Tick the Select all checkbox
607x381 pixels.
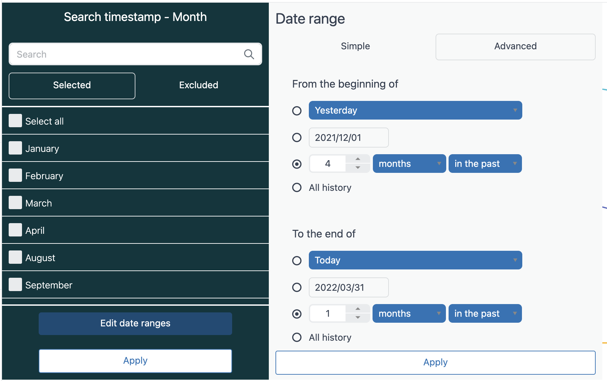click(15, 121)
